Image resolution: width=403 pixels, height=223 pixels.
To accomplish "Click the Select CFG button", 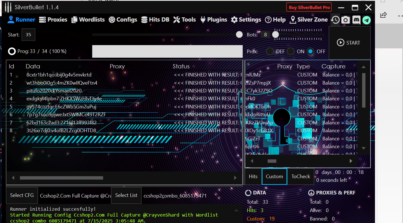I will click(x=22, y=195).
